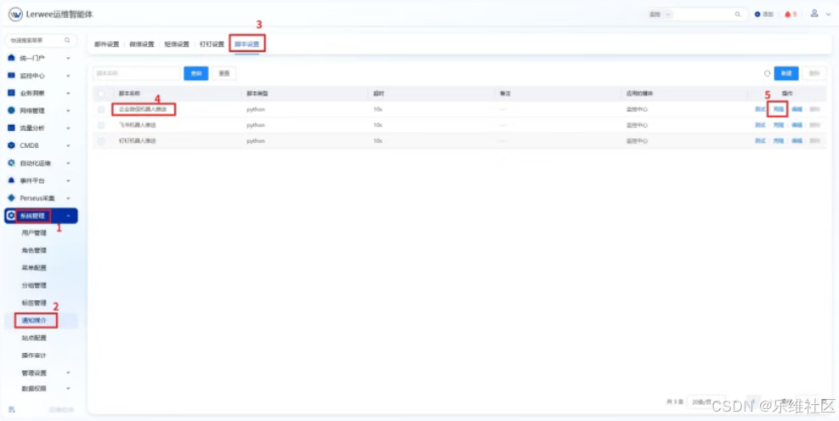
Task: Expand the 业务洞察 menu chevron
Action: coord(68,93)
